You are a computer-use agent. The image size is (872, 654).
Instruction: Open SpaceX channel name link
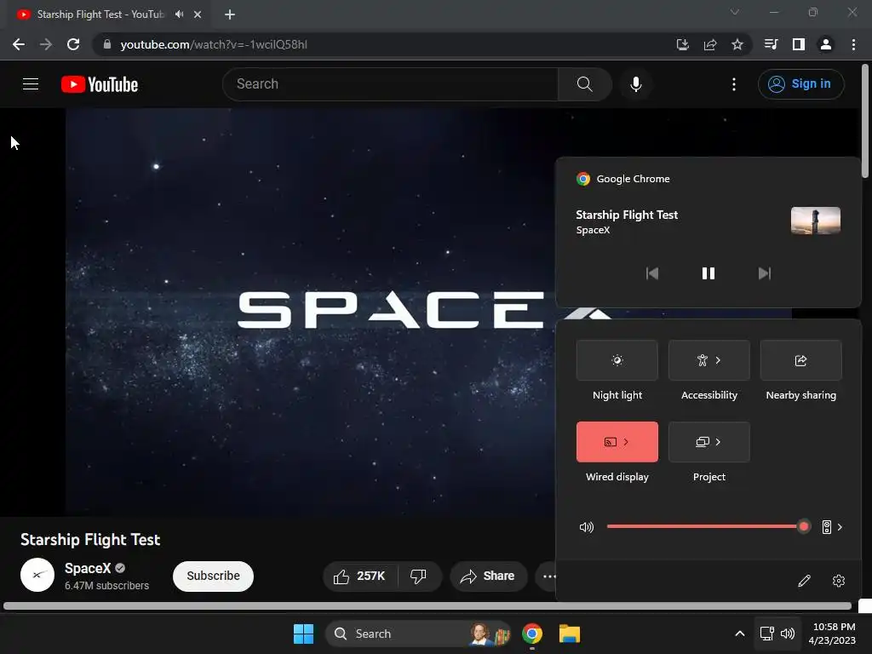(88, 568)
